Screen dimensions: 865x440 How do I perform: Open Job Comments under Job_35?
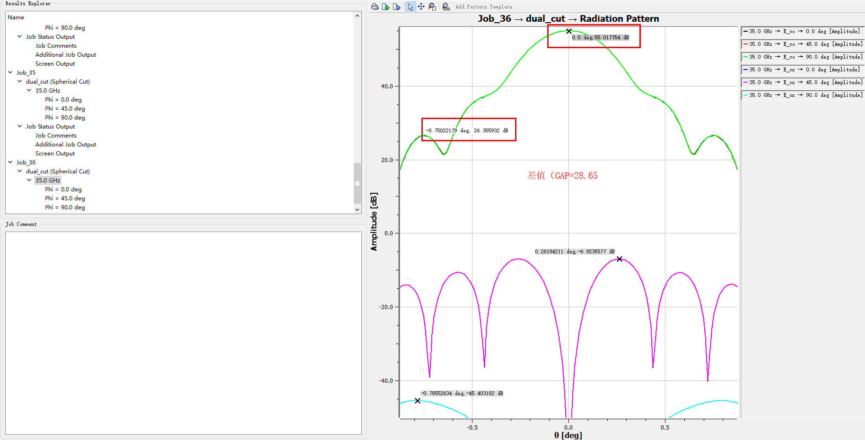pyautogui.click(x=56, y=135)
